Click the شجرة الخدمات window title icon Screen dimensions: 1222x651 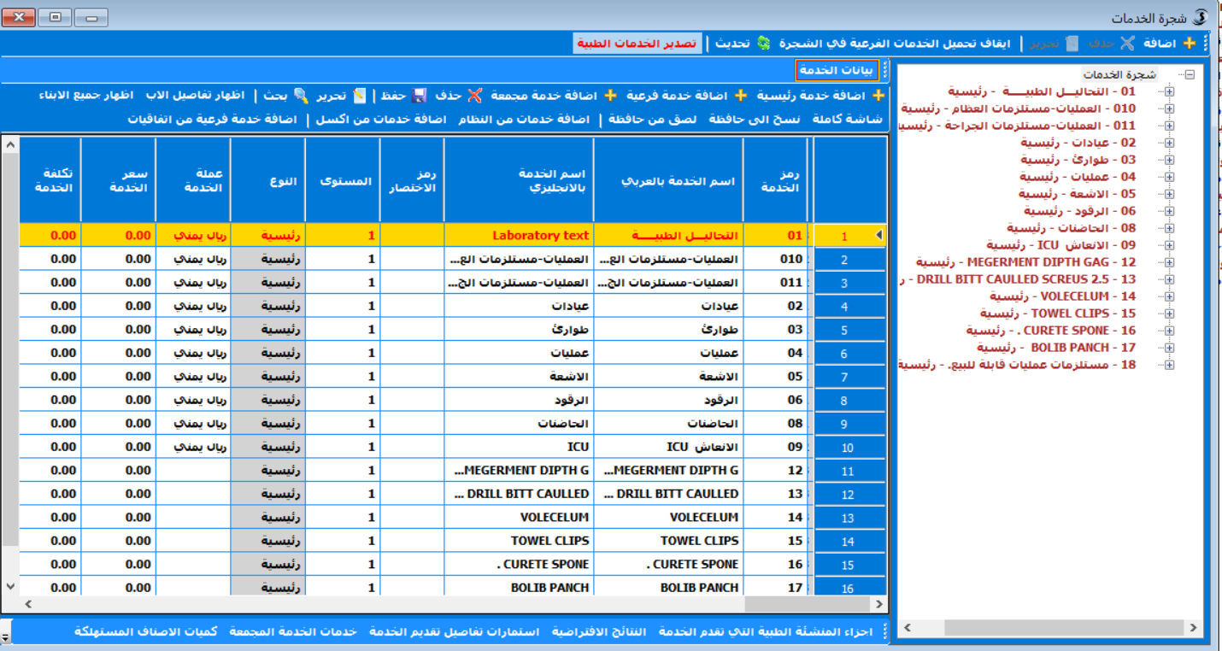click(x=1201, y=17)
